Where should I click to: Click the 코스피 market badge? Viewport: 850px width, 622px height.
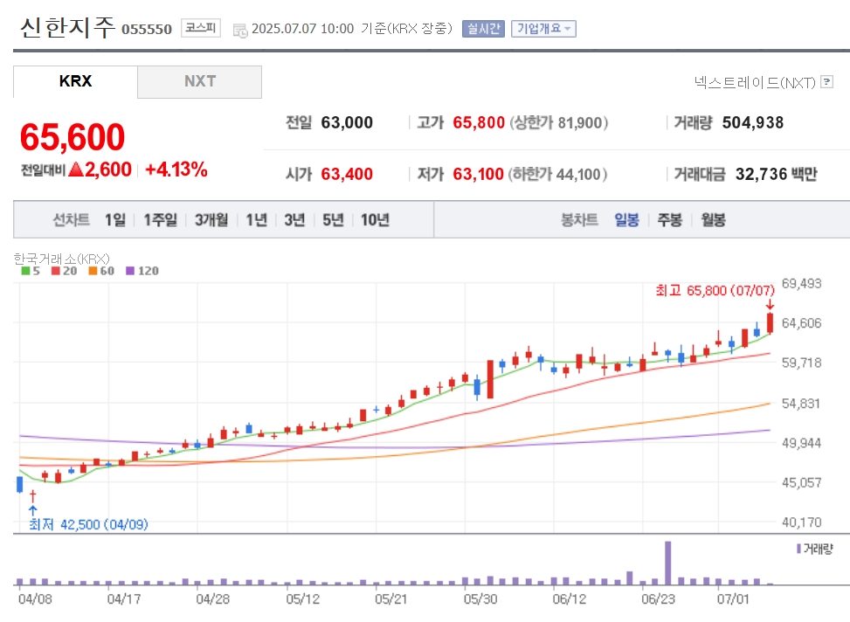click(201, 28)
